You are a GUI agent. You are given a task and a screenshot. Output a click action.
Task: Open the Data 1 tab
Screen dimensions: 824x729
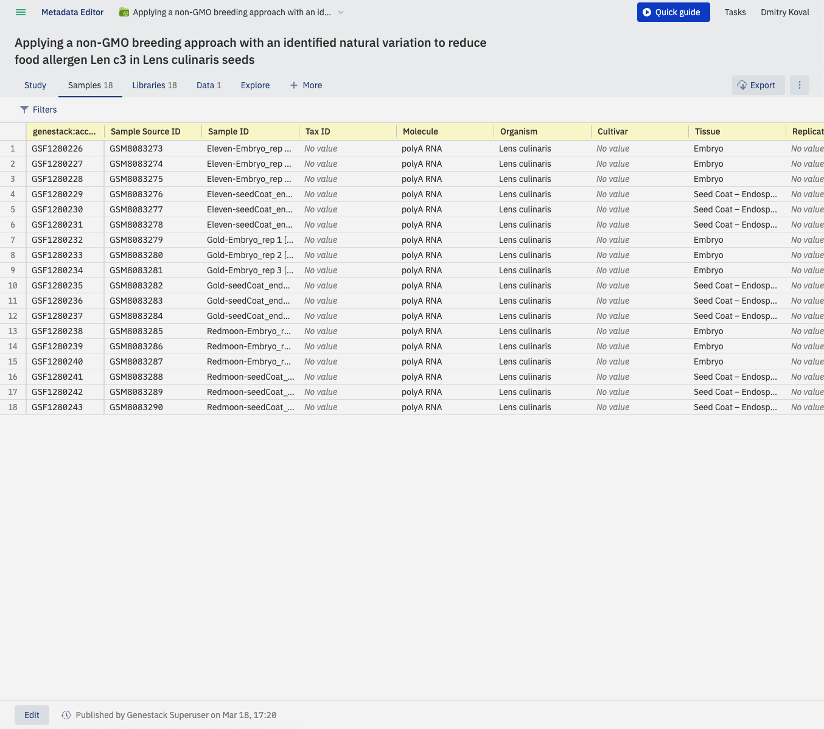[x=209, y=85]
